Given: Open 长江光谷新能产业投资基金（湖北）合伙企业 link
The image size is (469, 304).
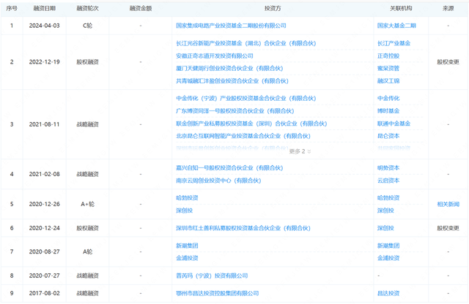Looking at the screenshot, I should 246,43.
